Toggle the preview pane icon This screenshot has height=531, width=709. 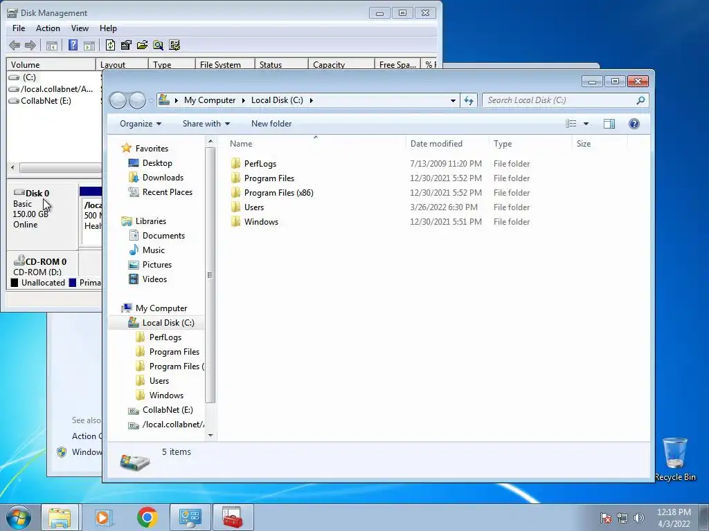(x=609, y=124)
